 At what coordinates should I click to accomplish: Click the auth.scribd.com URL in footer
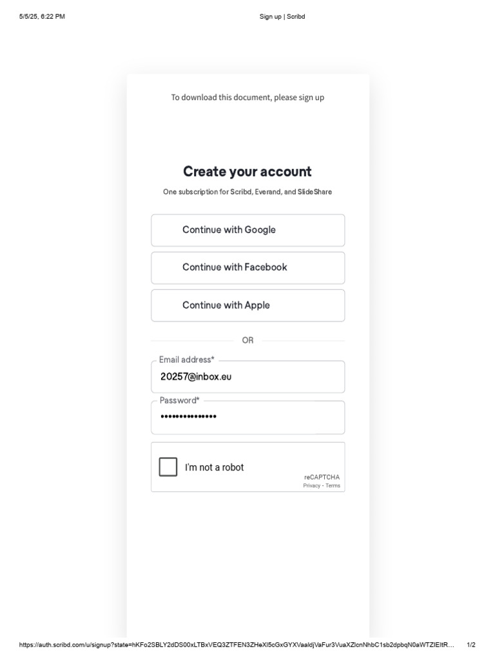click(x=237, y=645)
